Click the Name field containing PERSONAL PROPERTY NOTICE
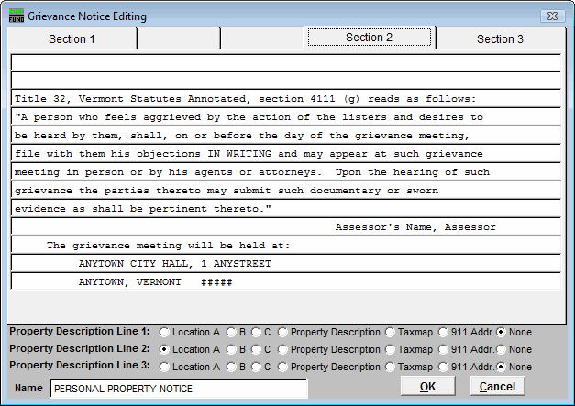The height and width of the screenshot is (406, 575). [x=179, y=389]
